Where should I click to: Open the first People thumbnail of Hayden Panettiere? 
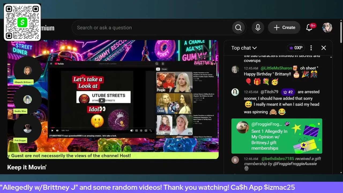point(174,82)
